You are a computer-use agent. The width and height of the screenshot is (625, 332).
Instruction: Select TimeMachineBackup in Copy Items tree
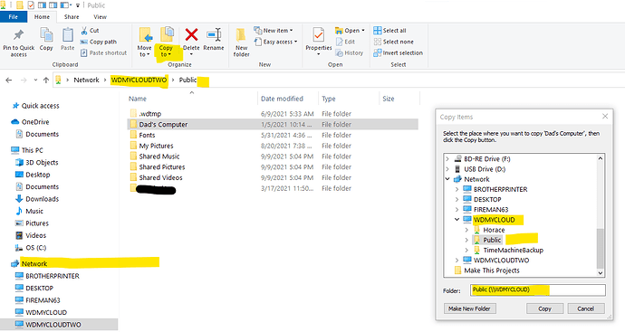click(513, 250)
